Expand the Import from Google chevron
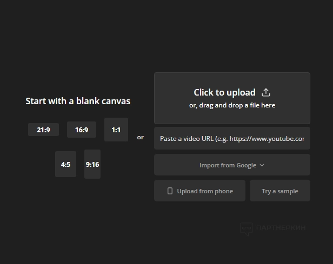 pyautogui.click(x=262, y=165)
